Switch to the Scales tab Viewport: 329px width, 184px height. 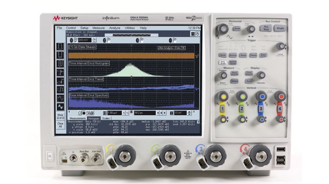(x=106, y=118)
